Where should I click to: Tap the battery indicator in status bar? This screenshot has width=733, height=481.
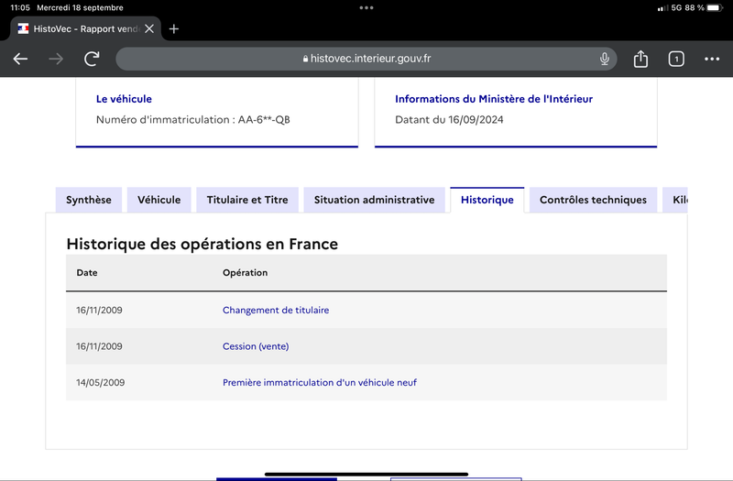(x=715, y=8)
